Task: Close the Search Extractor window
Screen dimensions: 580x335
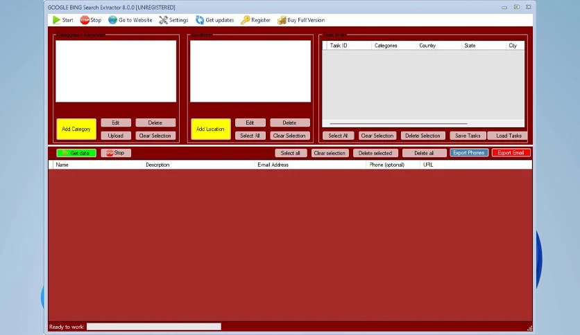Action: (x=529, y=7)
